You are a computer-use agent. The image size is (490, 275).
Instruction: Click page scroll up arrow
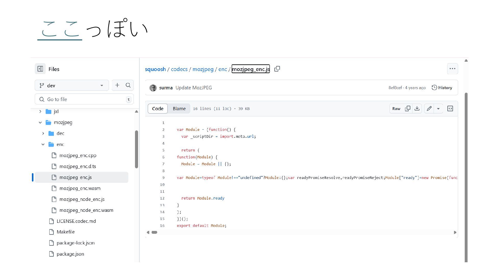pos(466,61)
